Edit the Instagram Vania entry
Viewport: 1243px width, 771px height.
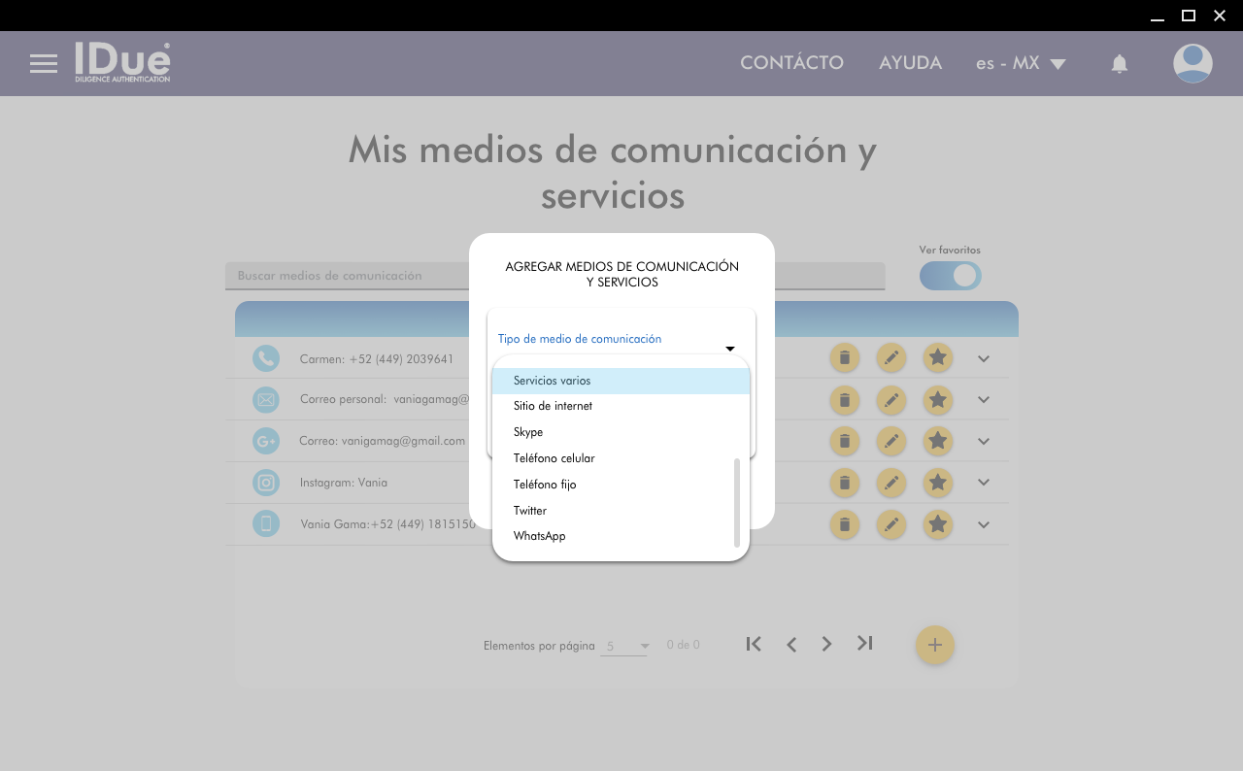[890, 483]
